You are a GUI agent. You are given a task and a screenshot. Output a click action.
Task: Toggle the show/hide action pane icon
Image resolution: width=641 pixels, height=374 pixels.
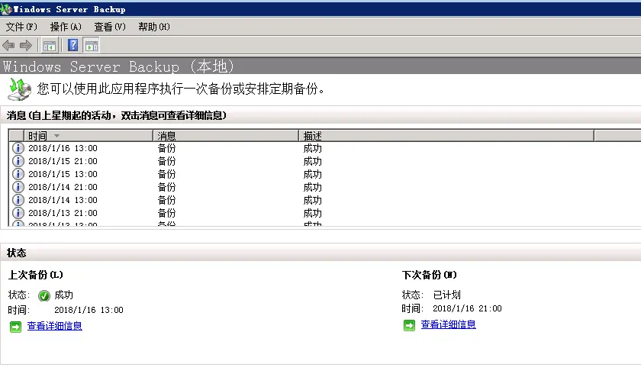91,45
